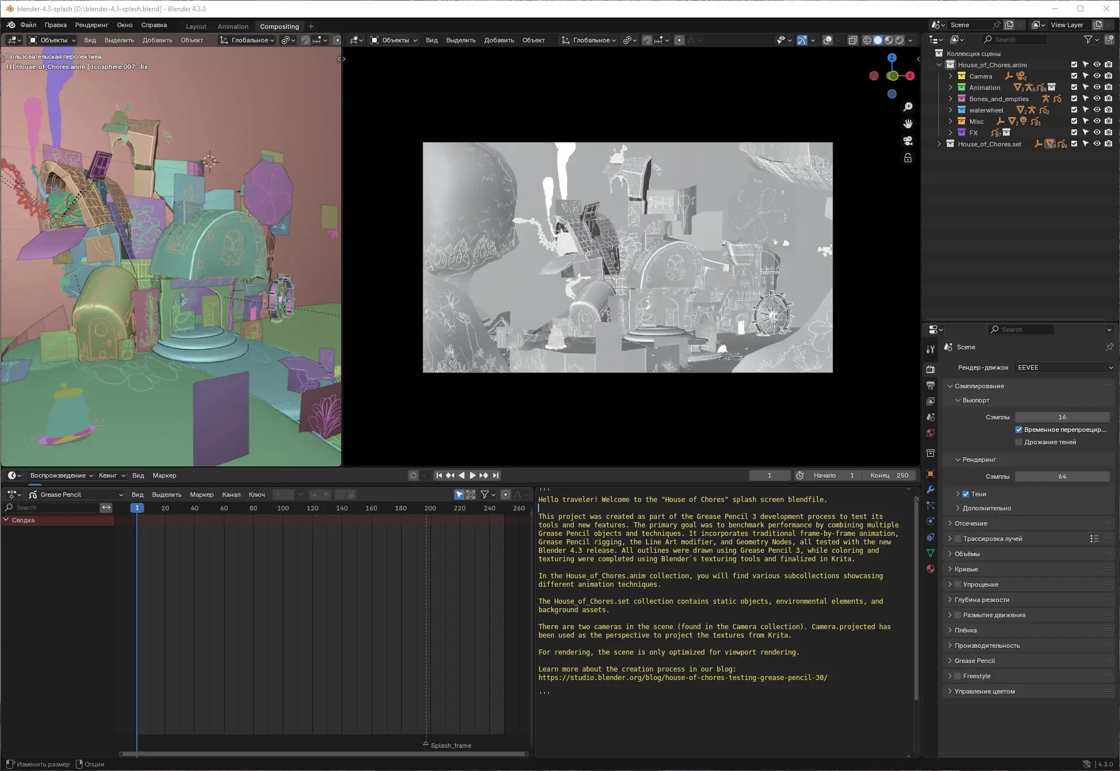Screen dimensions: 1120x771
Task: Click the studio.blender.org blog URL
Action: 682,677
